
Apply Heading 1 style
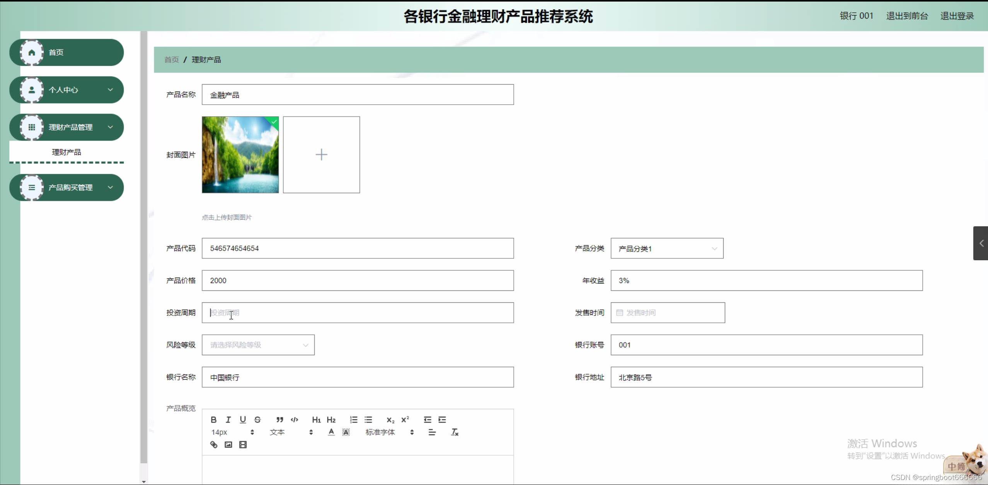[316, 420]
